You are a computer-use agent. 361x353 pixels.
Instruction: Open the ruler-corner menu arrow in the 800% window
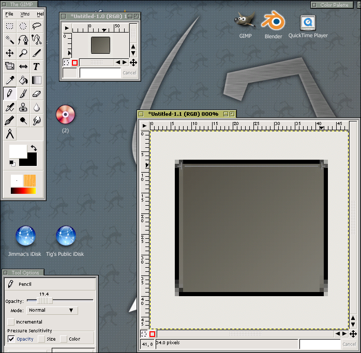pos(145,126)
